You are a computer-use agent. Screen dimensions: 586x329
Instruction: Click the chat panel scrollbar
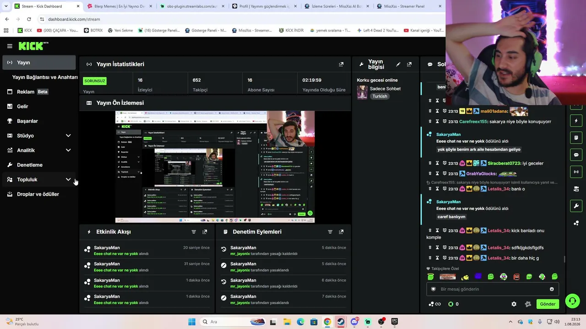click(x=564, y=260)
